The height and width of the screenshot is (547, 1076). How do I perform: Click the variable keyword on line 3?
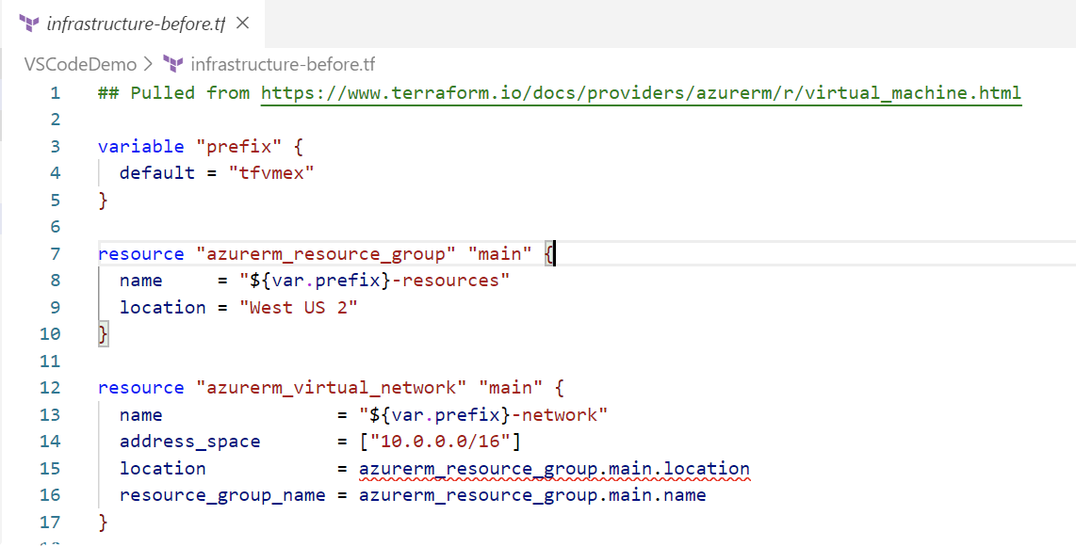pos(140,146)
